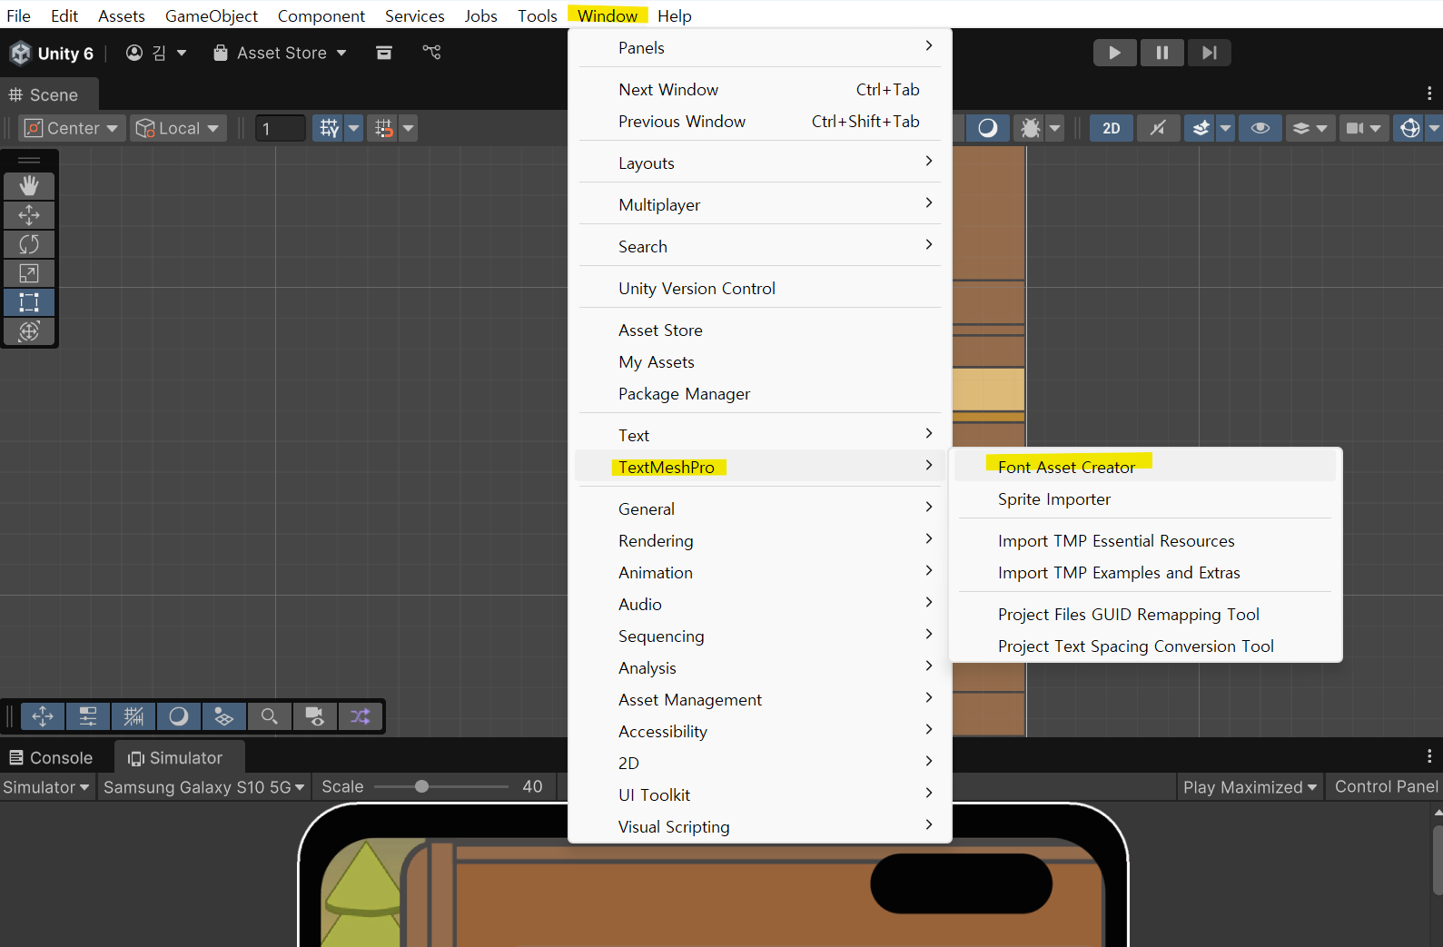Choose Import TMP Essential Resources
Image resolution: width=1443 pixels, height=947 pixels.
pos(1145,540)
